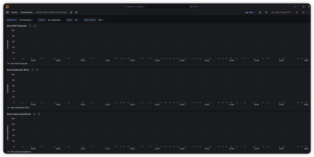
Task: Click 9.KaiwuDB Console: Slow Query breadcrumb
Action: (52, 12)
